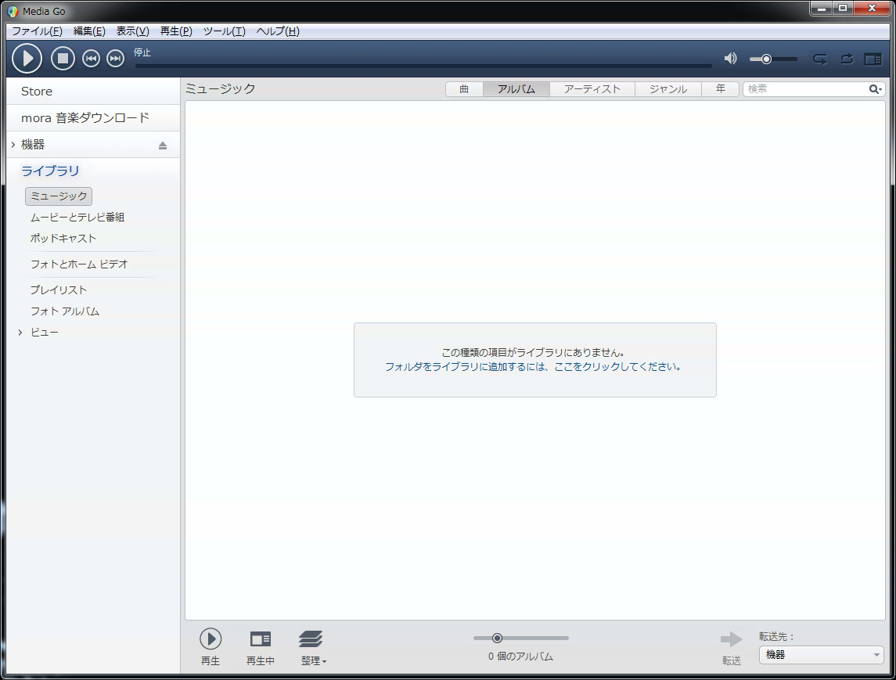Image resolution: width=896 pixels, height=680 pixels.
Task: Open the 編集(E) menu
Action: pos(89,31)
